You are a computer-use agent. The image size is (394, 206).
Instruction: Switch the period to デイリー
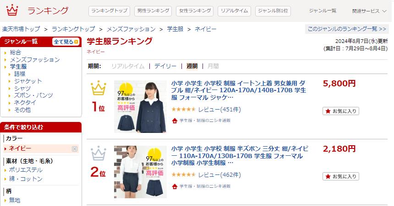tap(165, 66)
